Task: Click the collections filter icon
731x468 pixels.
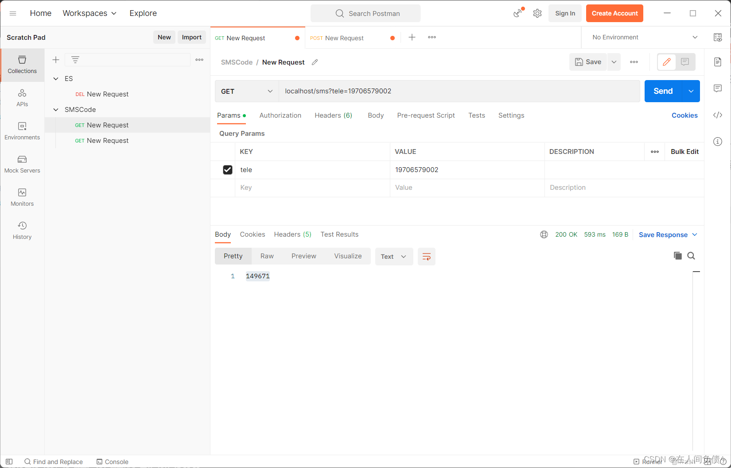Action: coord(75,60)
